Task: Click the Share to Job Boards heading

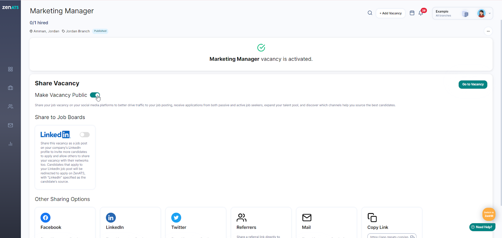Action: pos(60,117)
